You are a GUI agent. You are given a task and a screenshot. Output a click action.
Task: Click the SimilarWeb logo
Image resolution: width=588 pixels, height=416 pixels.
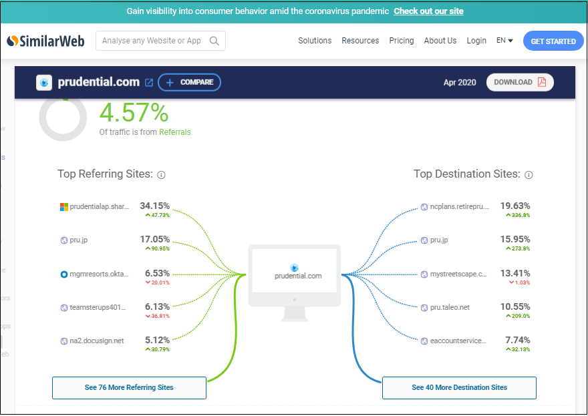(x=45, y=41)
